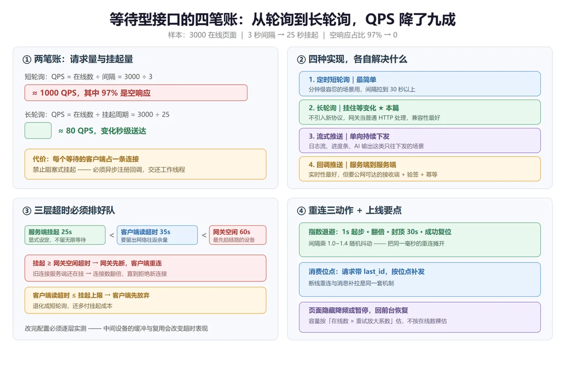Viewport: 565px width, 377px height.
Task: Click the text "代价：每个等待的客户端占一条连接"
Action: click(x=86, y=159)
